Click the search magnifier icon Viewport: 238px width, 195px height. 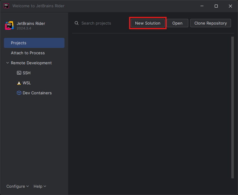point(77,23)
